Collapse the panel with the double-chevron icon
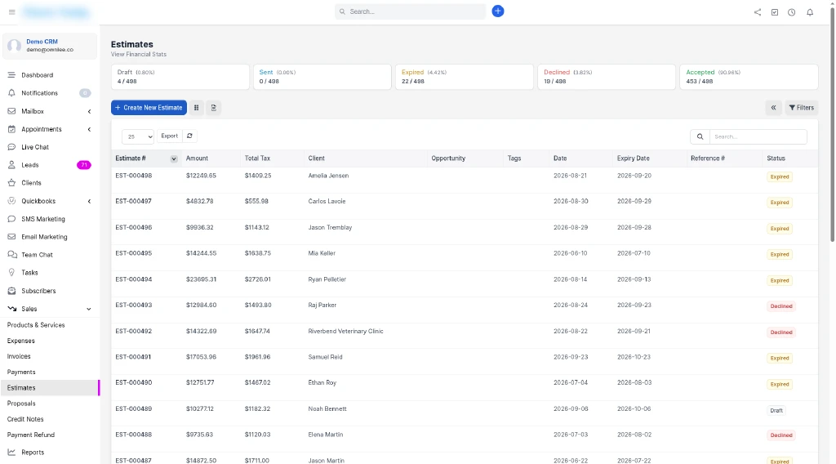Screen dimensions: 836x464 [773, 108]
